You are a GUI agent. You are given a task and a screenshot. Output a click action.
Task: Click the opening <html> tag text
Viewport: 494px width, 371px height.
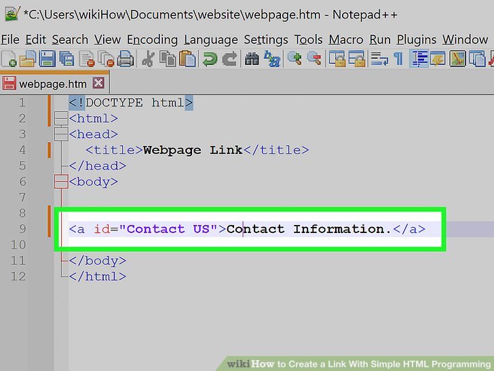(93, 119)
